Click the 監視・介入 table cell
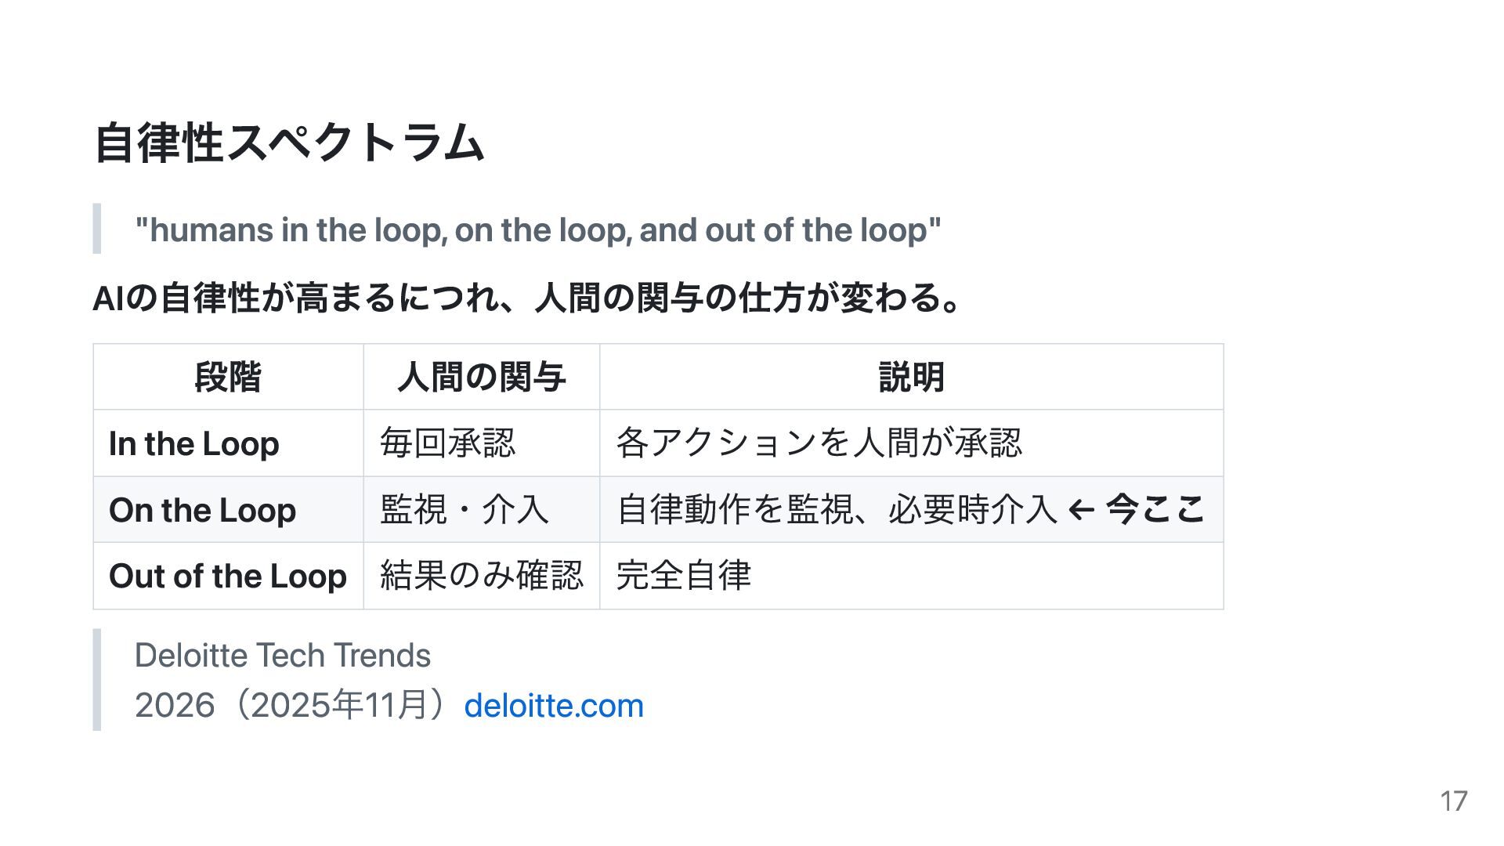The width and height of the screenshot is (1504, 846). (464, 510)
